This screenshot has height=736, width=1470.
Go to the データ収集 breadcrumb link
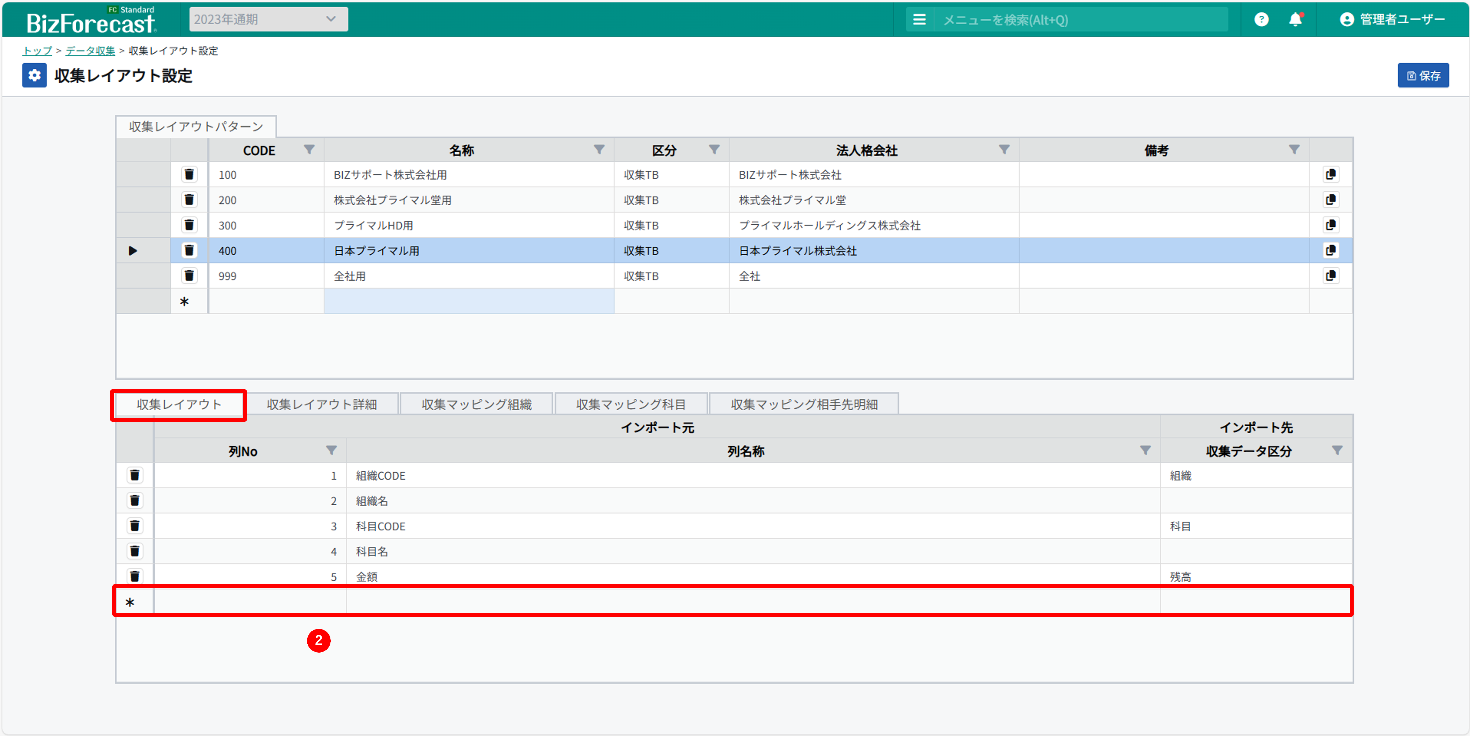[x=90, y=51]
